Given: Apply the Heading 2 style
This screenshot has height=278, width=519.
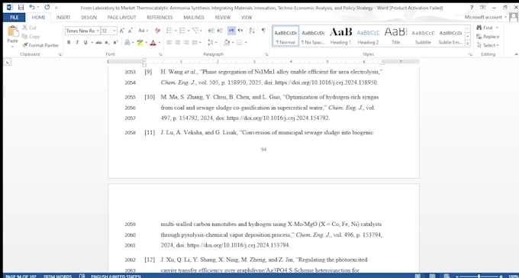Looking at the screenshot, I should tap(368, 36).
